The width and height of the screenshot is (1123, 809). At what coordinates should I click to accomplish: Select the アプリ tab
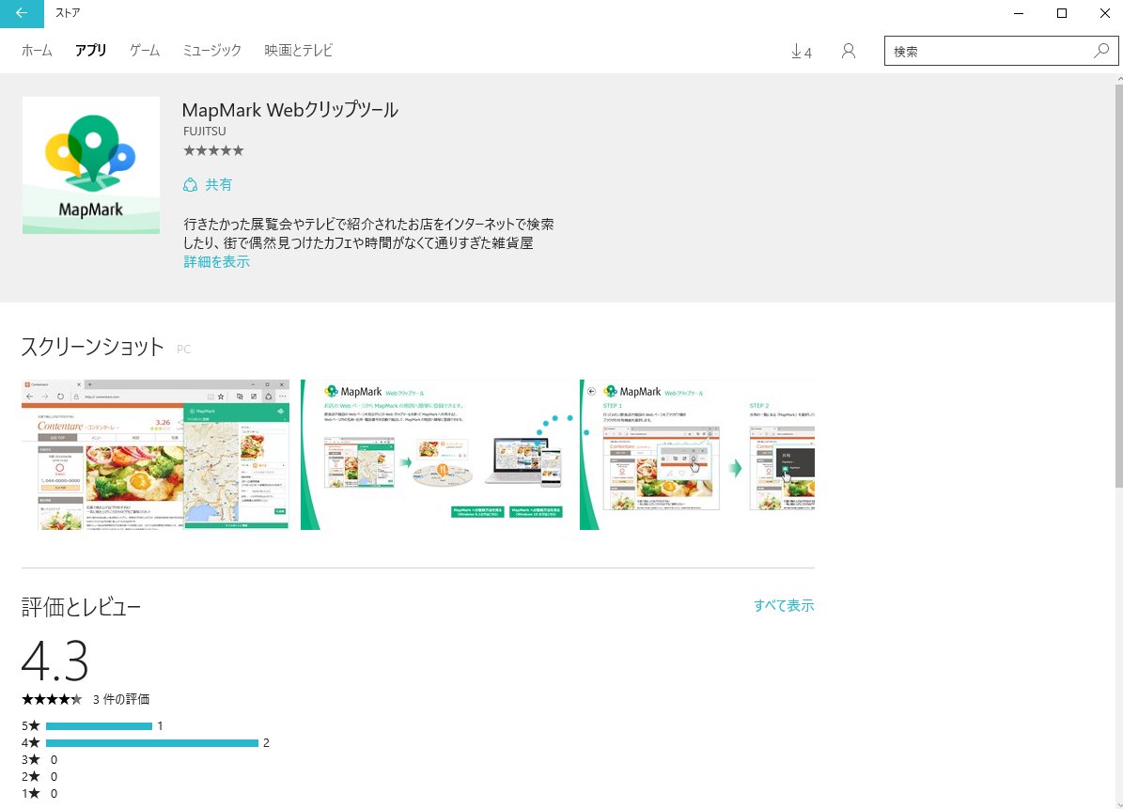91,51
